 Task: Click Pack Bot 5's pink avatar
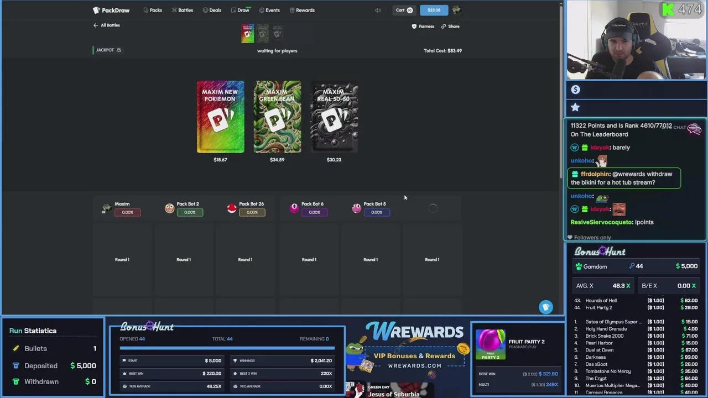[357, 208]
